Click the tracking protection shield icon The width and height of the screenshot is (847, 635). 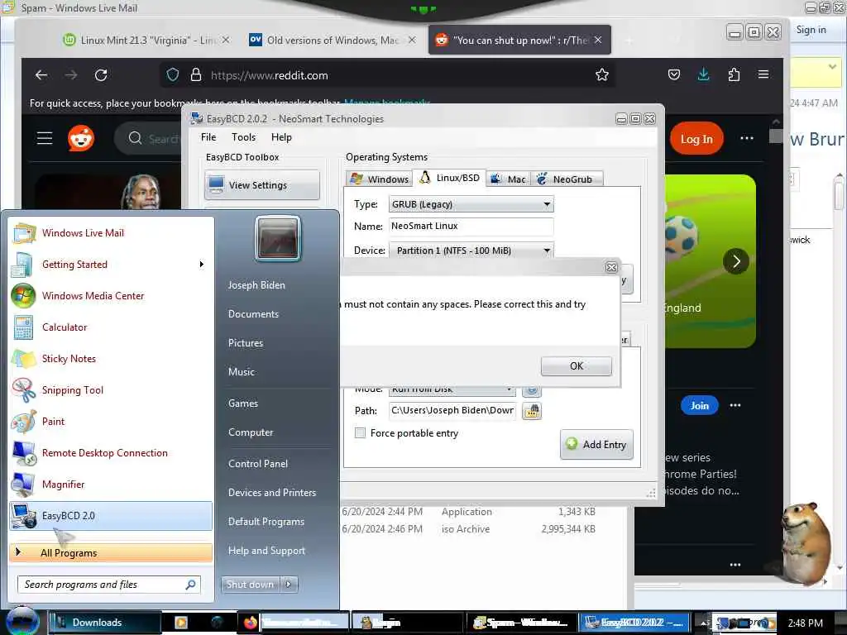pos(172,75)
